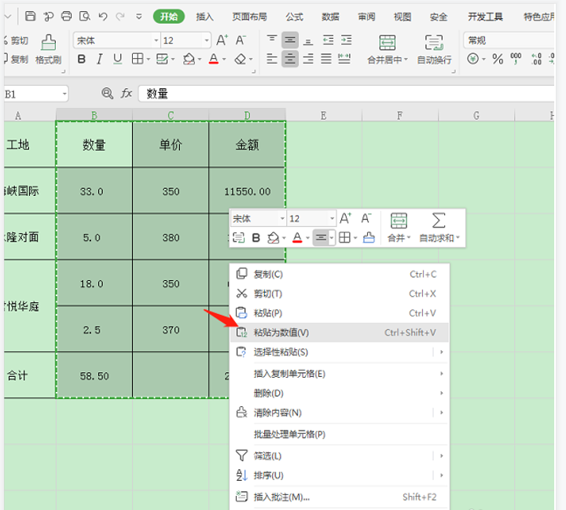This screenshot has height=510, width=566.
Task: Click the zoom magnifier icon beside formula bar
Action: tap(108, 94)
